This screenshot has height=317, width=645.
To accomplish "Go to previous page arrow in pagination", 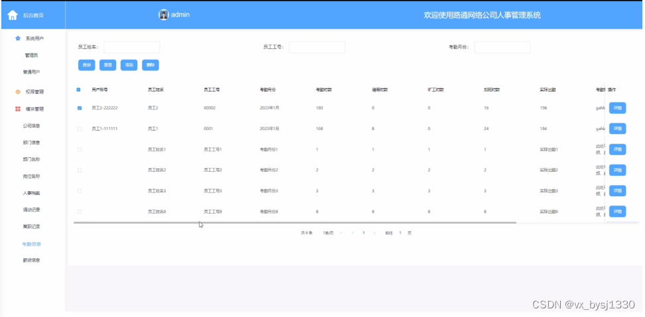I will tap(353, 233).
